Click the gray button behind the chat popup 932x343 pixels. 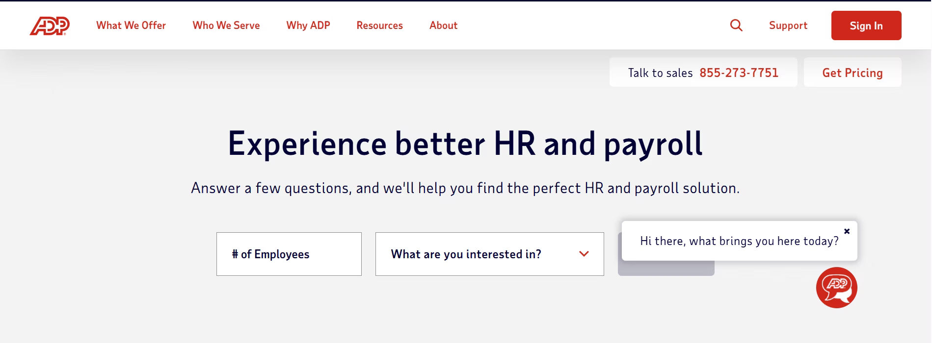pos(666,269)
